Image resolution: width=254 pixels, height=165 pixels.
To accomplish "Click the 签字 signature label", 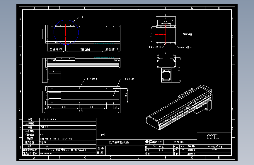I will (x=100, y=148).
